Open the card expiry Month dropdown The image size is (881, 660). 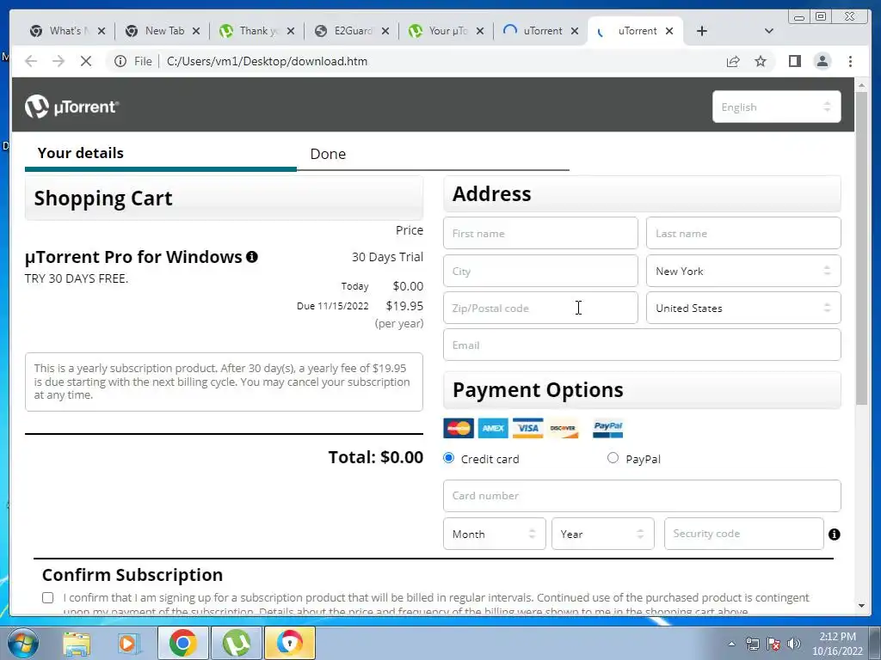[495, 534]
